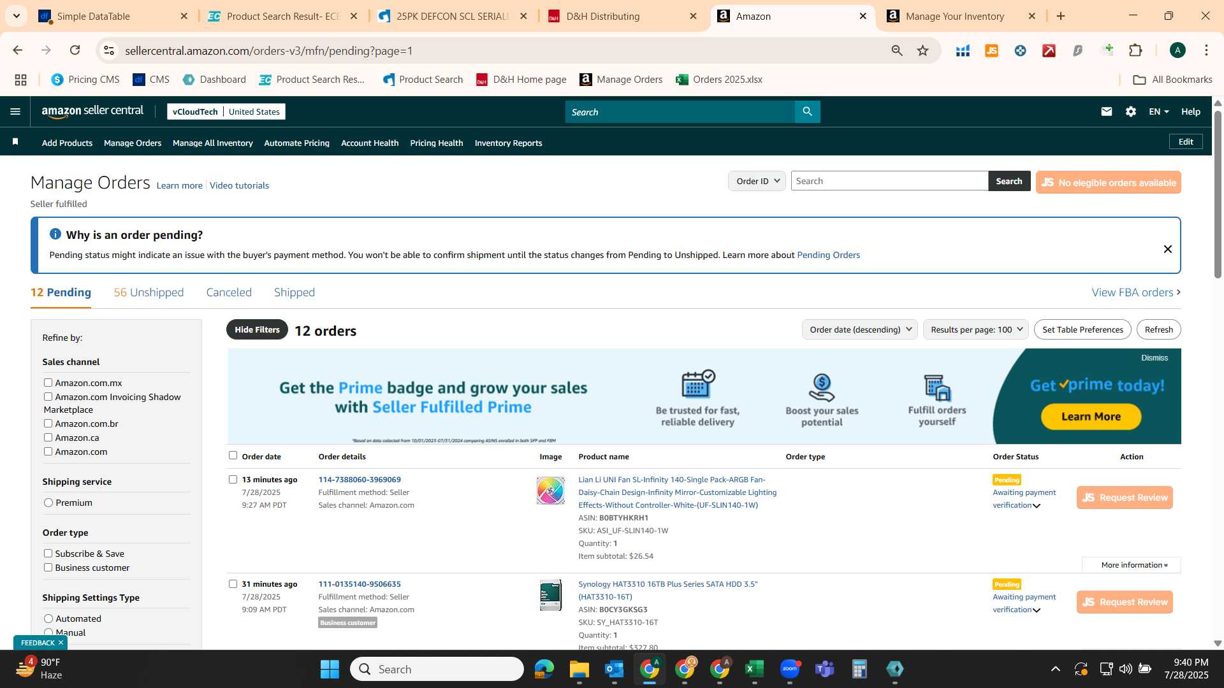Check Business customer order type
Screen dimensions: 1224x688
[48, 567]
